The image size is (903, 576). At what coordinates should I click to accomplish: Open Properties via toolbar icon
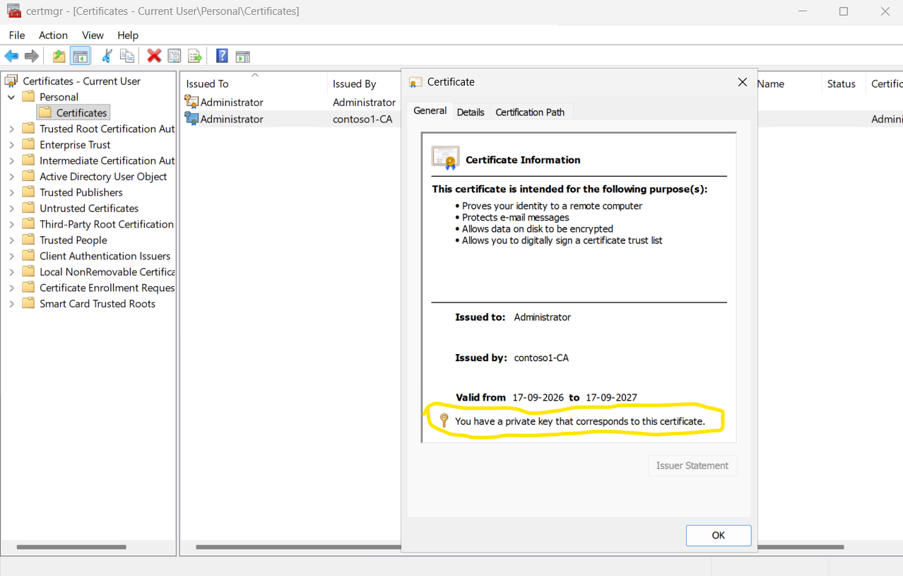[x=174, y=56]
